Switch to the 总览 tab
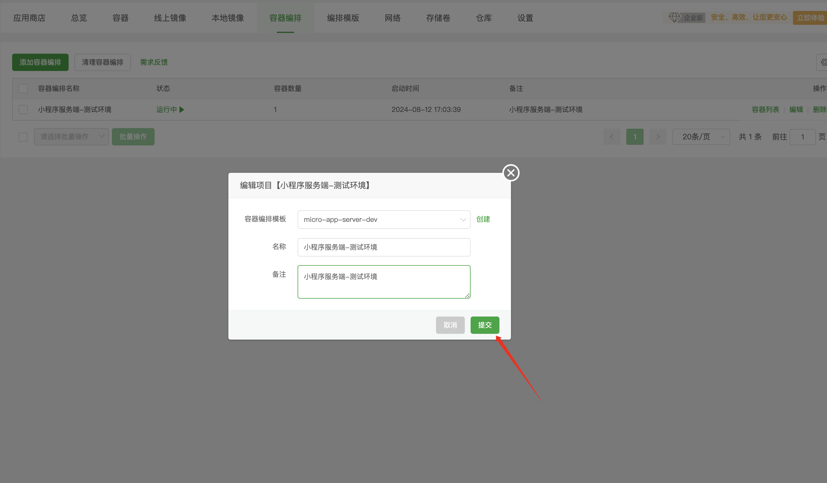 (x=79, y=18)
